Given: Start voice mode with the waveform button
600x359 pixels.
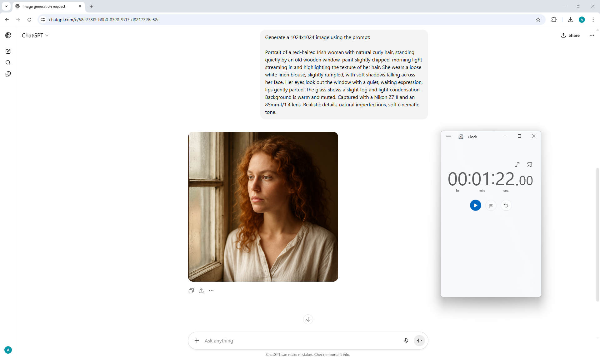Looking at the screenshot, I should 419,341.
